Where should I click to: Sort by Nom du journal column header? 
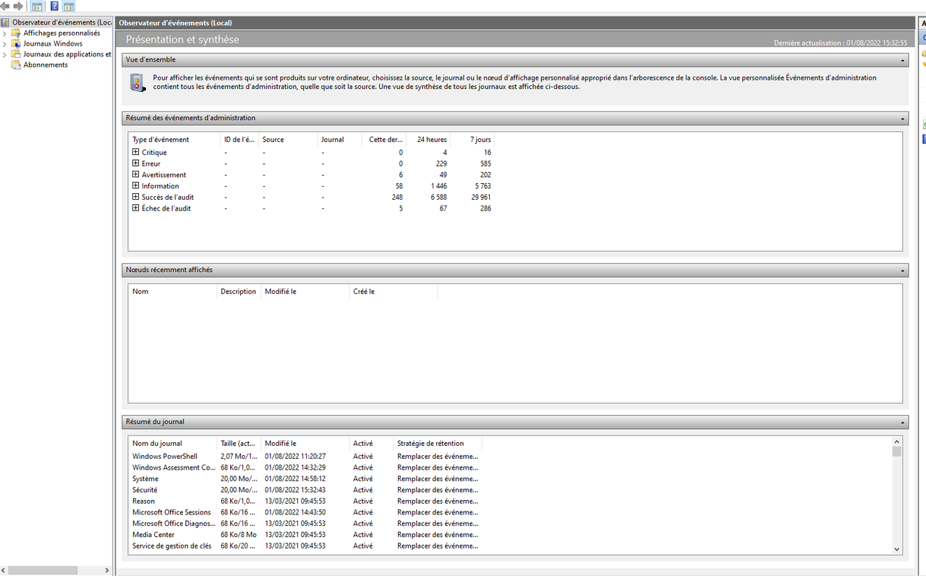(x=173, y=444)
